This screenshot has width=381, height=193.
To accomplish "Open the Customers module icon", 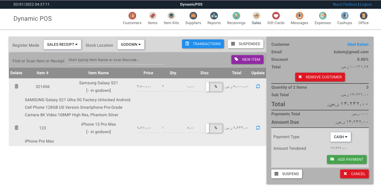I will 132,15.
